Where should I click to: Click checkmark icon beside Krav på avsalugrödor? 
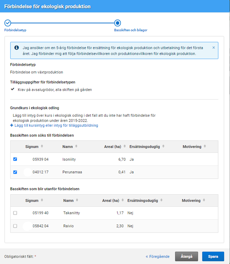click(x=13, y=89)
